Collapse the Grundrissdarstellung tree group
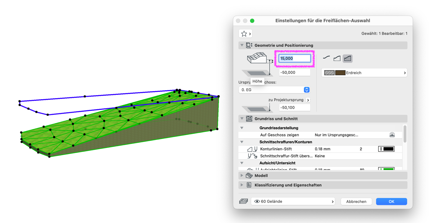 pos(242,128)
